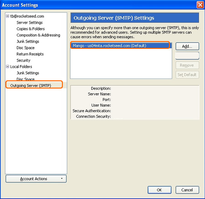The height and width of the screenshot is (199, 205).
Task: Click the Server Name: label
Action: [x=99, y=94]
